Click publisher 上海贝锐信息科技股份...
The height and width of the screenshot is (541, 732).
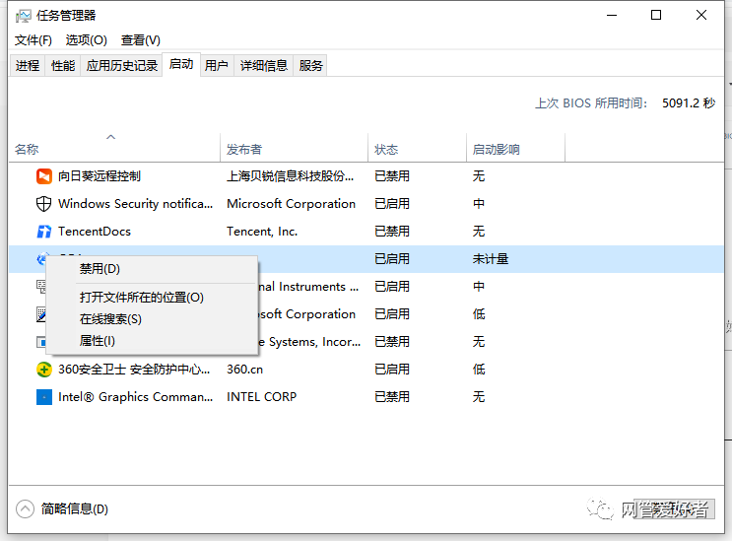click(x=291, y=176)
